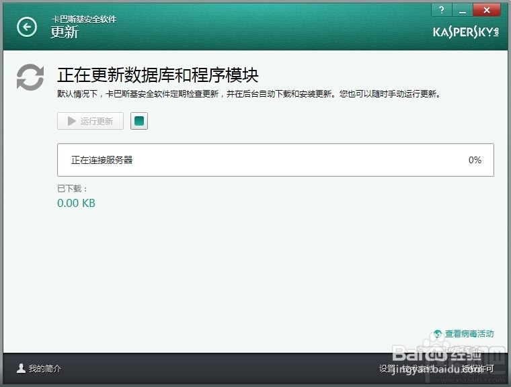The height and width of the screenshot is (387, 511).
Task: Go back using the circular arrow icon
Action: tap(27, 27)
